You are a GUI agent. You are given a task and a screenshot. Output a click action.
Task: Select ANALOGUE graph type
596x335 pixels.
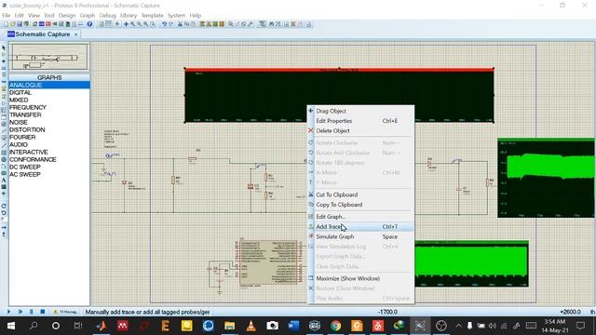[49, 85]
